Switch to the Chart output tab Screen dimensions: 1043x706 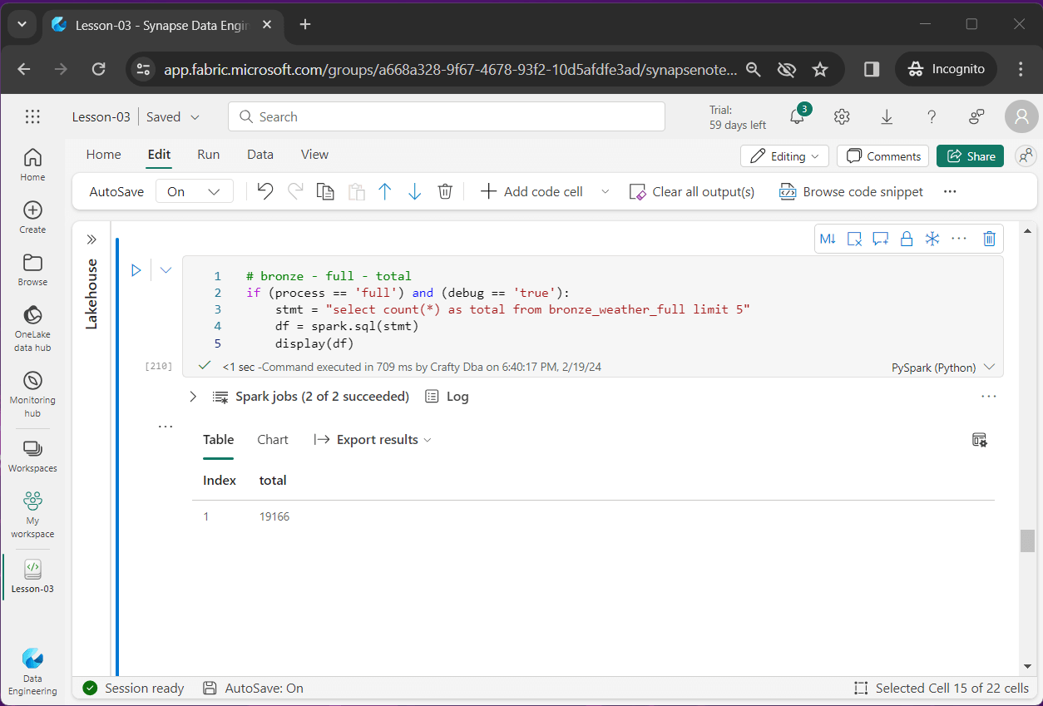[273, 440]
